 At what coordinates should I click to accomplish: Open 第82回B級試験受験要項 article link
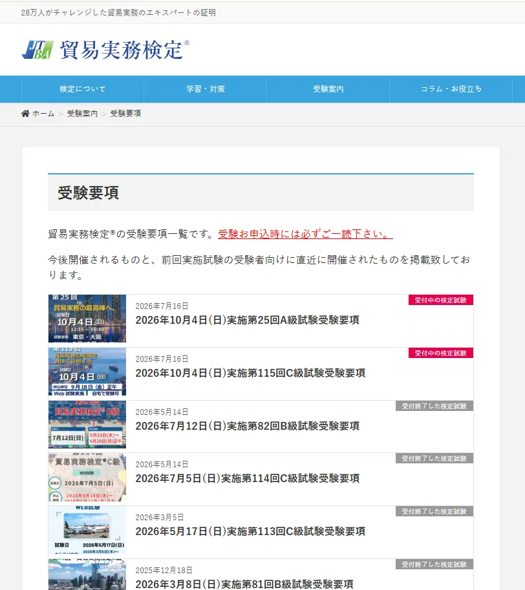pos(247,427)
